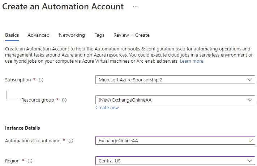Viewport: 257px width, 166px height.
Task: Click the Automation account name label
Action: [x=33, y=141]
